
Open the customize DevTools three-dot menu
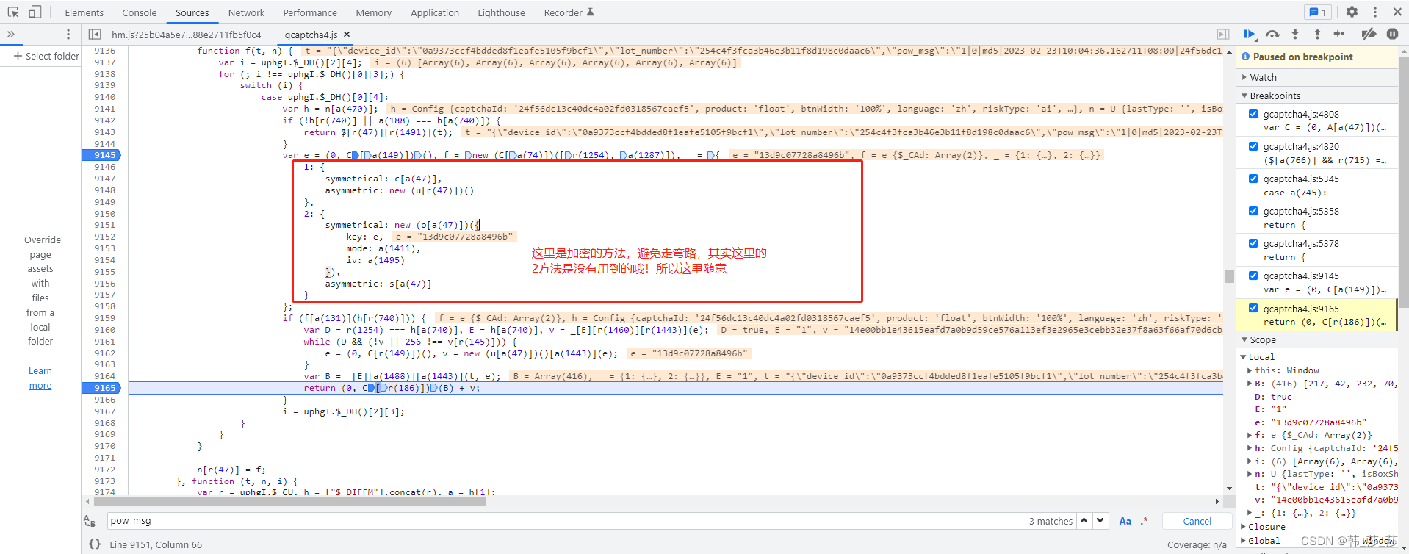(1375, 12)
